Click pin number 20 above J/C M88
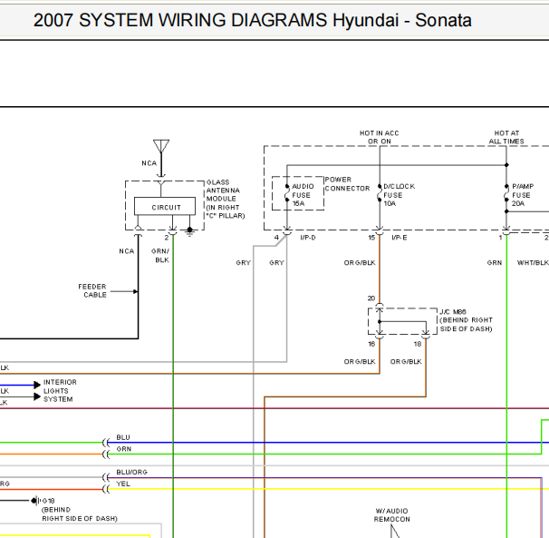The height and width of the screenshot is (538, 549). tap(371, 298)
